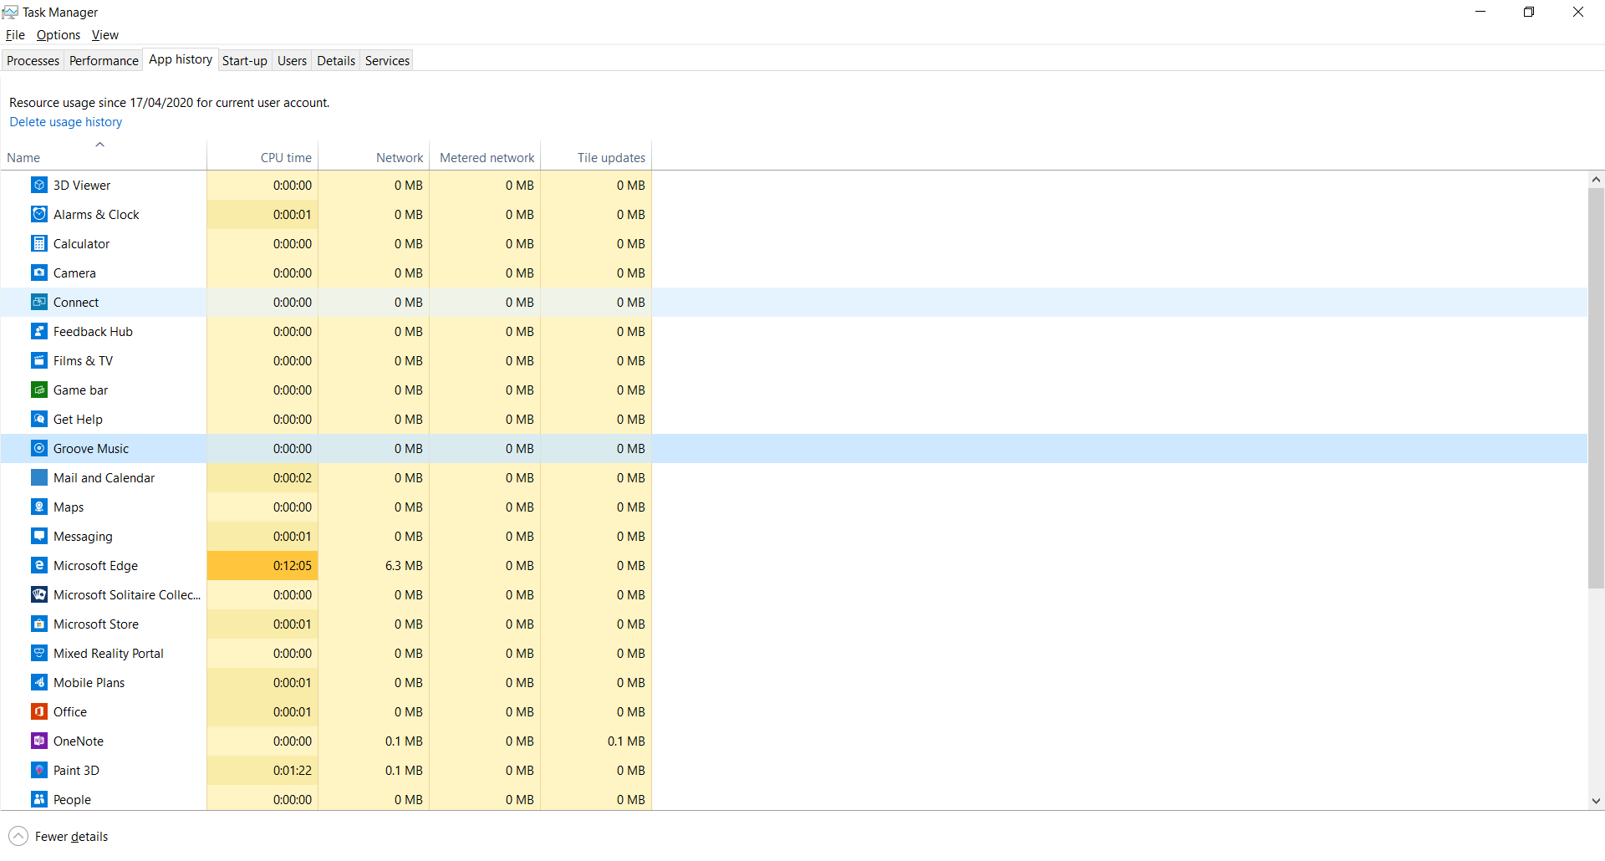1605x861 pixels.
Task: Open the Services tab
Action: coord(387,60)
